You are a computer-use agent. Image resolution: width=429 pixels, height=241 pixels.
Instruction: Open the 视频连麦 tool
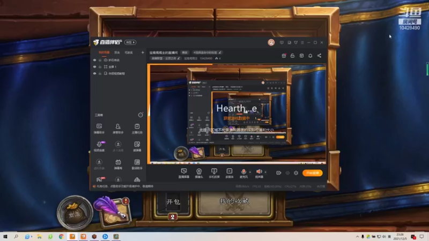pyautogui.click(x=99, y=146)
